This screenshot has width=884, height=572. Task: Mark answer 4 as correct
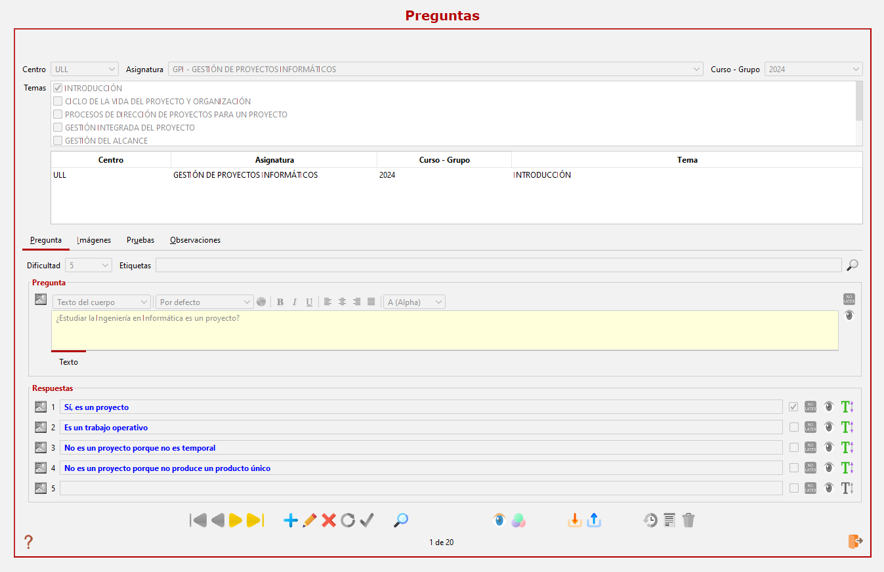[794, 468]
